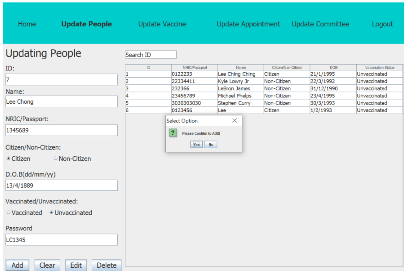Open the Update Committee section
The width and height of the screenshot is (408, 272).
pos(320,24)
